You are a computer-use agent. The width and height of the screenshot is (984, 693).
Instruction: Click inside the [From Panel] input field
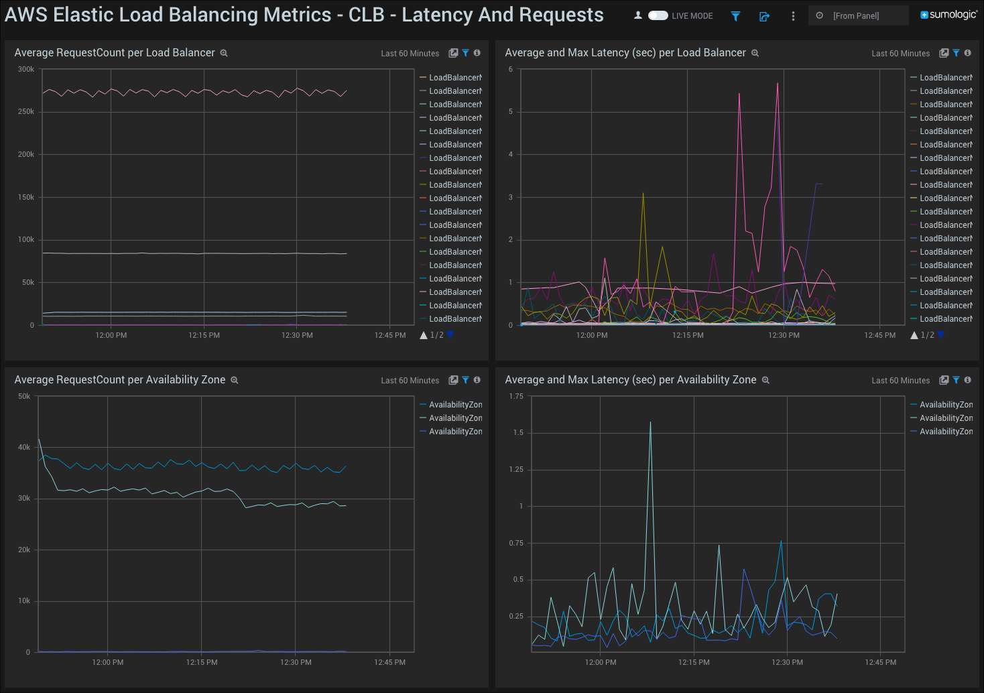(x=863, y=15)
